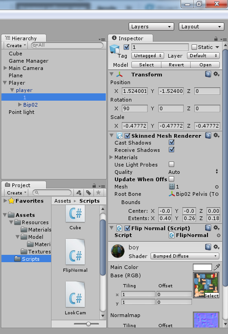The image size is (228, 334).
Task: Open Transform component gear menu
Action: point(216,74)
